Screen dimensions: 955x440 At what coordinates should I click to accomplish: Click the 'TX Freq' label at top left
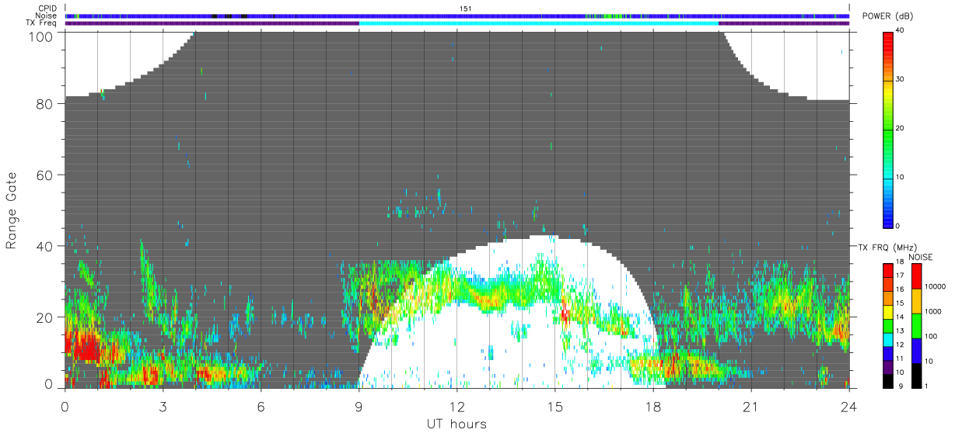pos(43,23)
